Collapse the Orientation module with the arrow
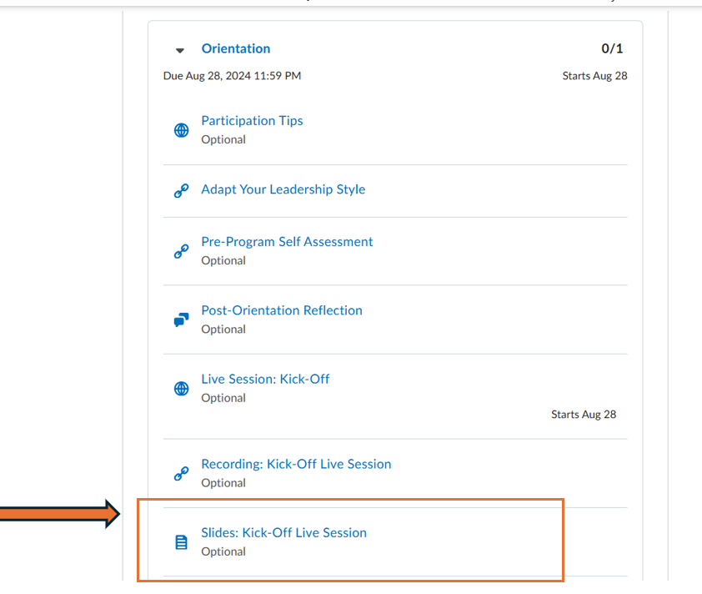Image resolution: width=702 pixels, height=594 pixels. point(180,50)
